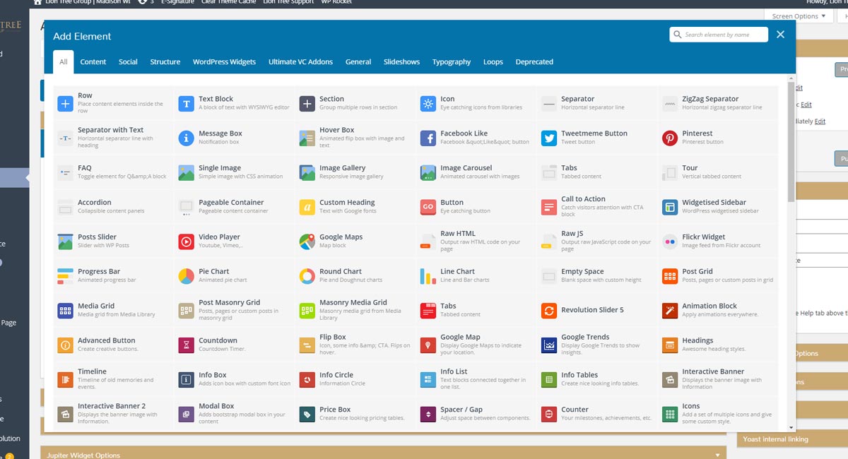This screenshot has height=459, width=848.
Task: Focus the Search element by name field
Action: coord(719,35)
